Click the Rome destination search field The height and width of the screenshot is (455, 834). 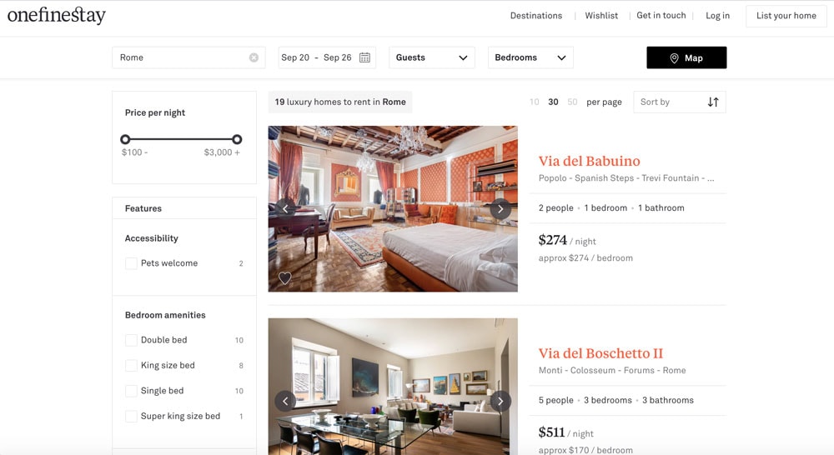pos(188,57)
